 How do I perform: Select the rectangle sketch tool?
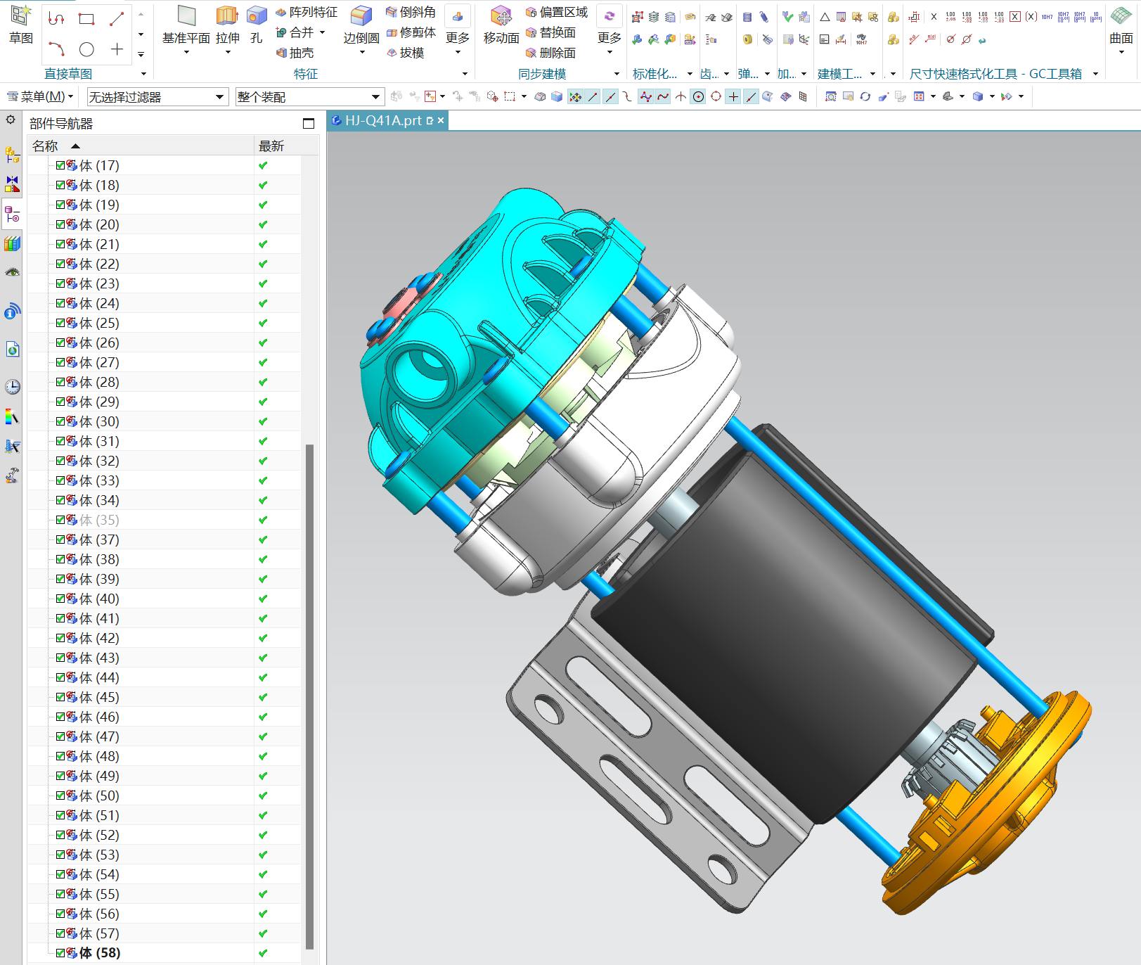coord(86,19)
